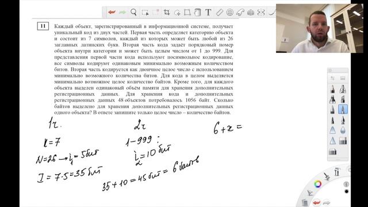Click handwritten '6+x=' expression
Image resolution: width=368 pixels, height=207 pixels.
(x=228, y=128)
